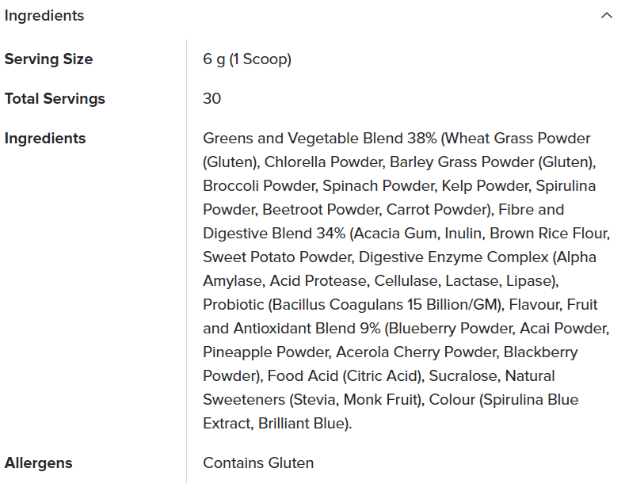Click the "Antioxidant Blend 9%" text

coord(307,328)
